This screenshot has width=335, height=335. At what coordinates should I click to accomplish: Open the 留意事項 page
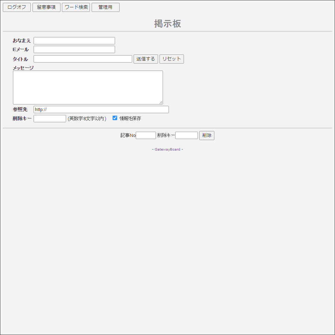point(47,7)
